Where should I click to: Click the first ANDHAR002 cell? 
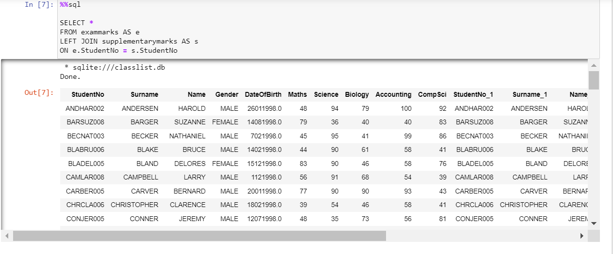(x=85, y=108)
